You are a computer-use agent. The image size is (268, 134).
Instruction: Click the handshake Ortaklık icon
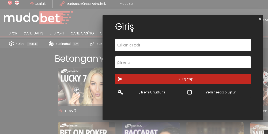32,4
